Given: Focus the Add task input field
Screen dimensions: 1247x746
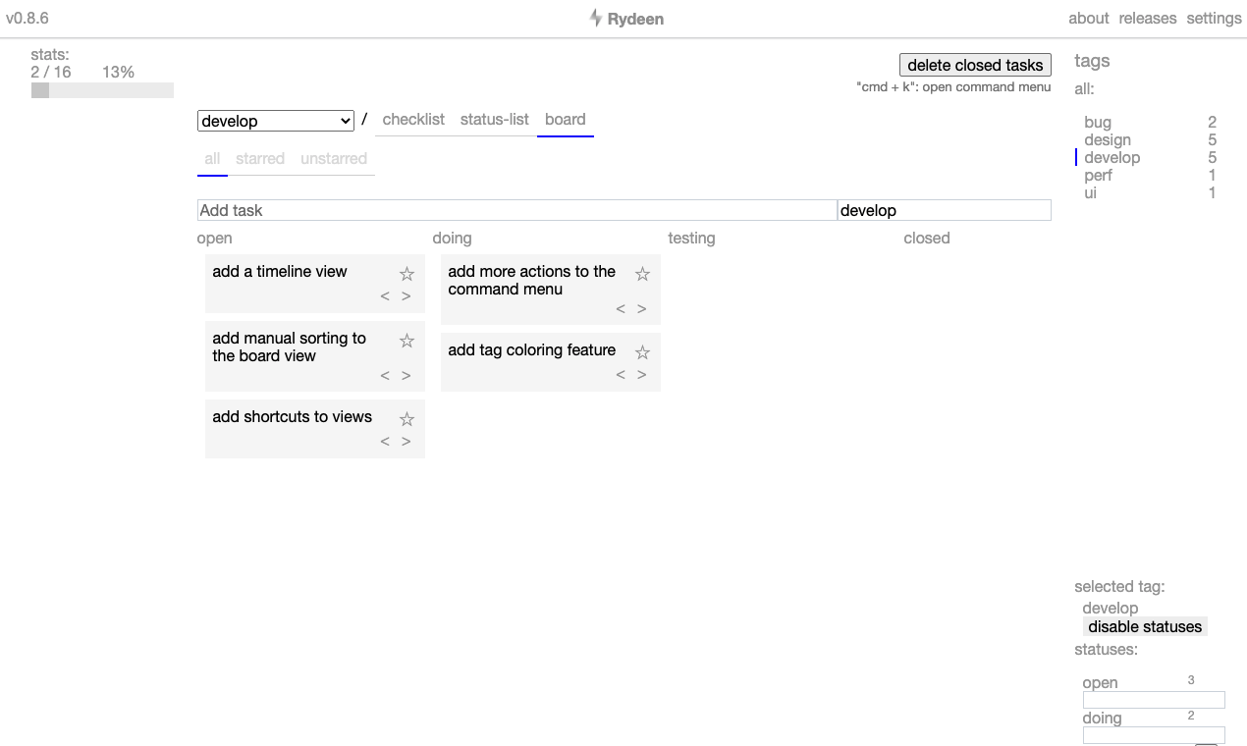Looking at the screenshot, I should pyautogui.click(x=517, y=210).
